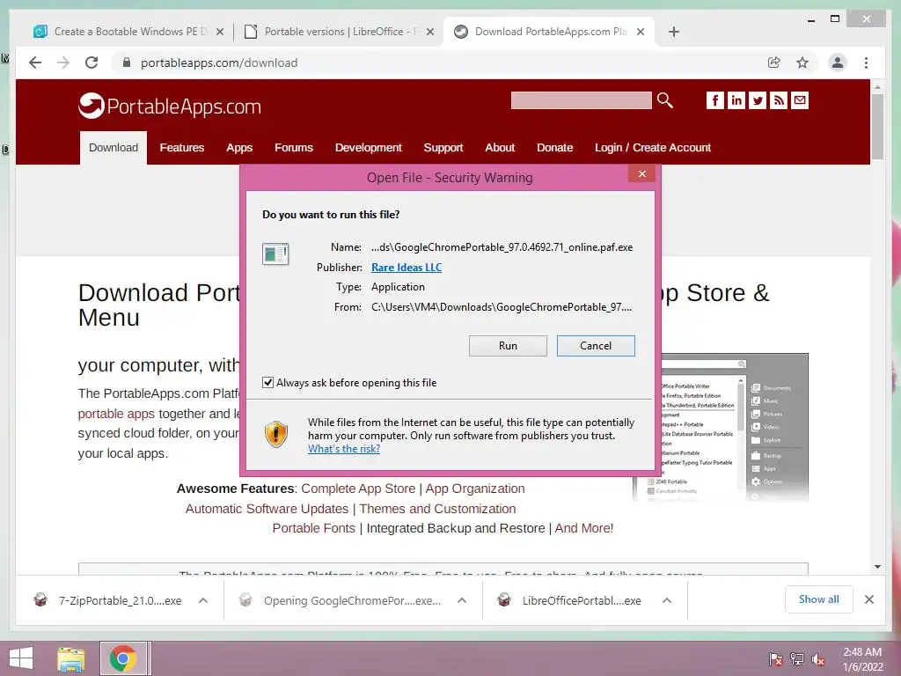Close the downloads bar
Screen dimensions: 901x676
869,599
